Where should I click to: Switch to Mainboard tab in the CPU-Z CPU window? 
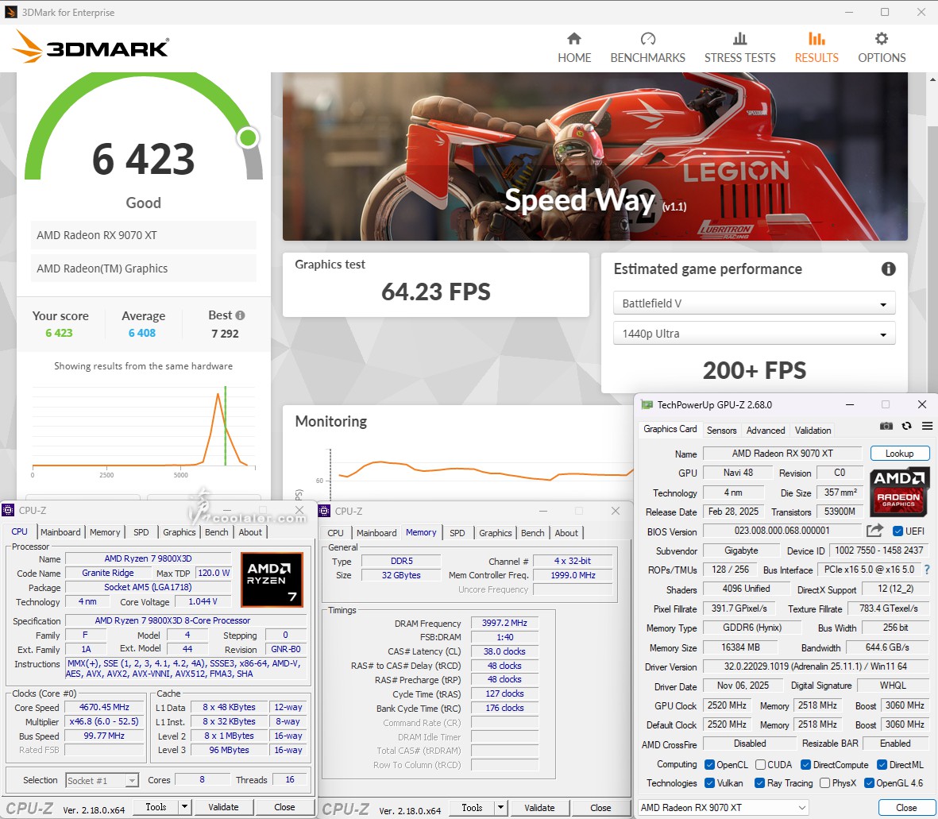click(60, 532)
